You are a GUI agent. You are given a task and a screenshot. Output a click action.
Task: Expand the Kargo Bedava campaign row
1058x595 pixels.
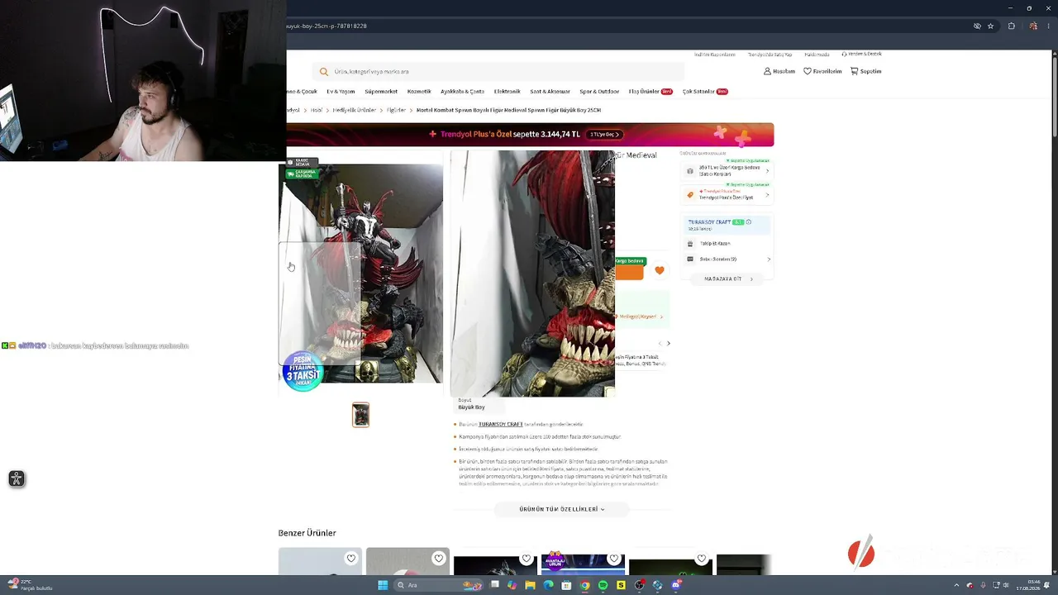[727, 170]
